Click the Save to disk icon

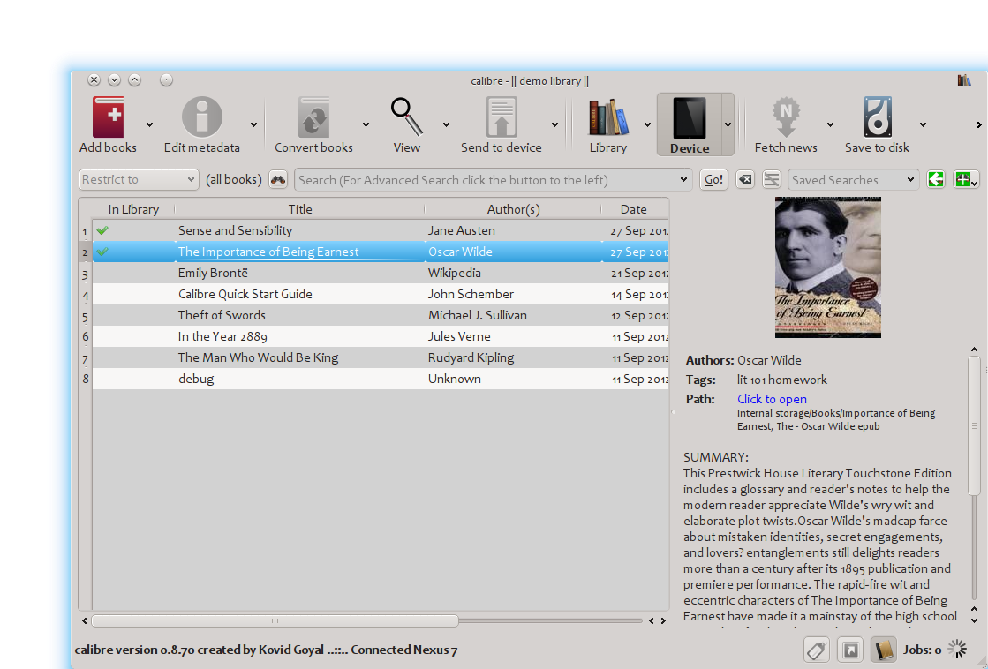pos(876,117)
